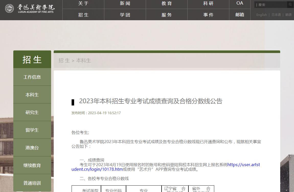Click the article title 2023年本科招生专业考试成绩查询

coord(151,101)
